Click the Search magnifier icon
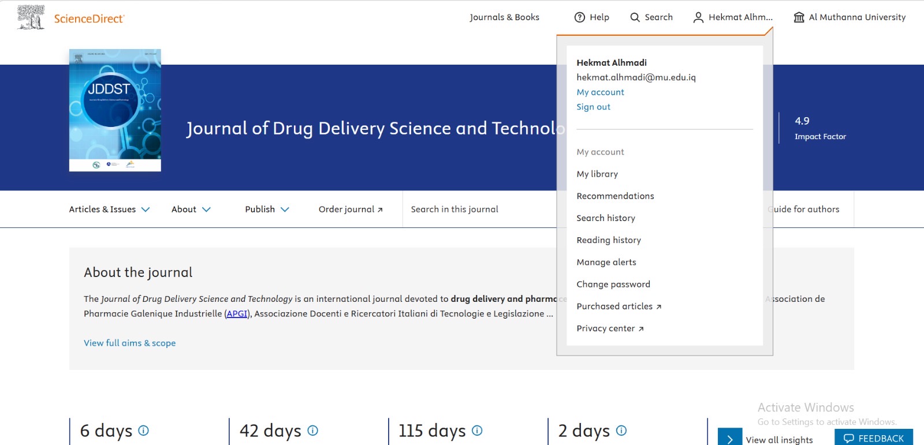The height and width of the screenshot is (445, 924). (635, 17)
